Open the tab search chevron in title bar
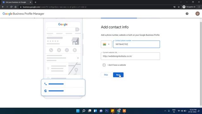Viewport: 202px width, 114px height. click(181, 2)
